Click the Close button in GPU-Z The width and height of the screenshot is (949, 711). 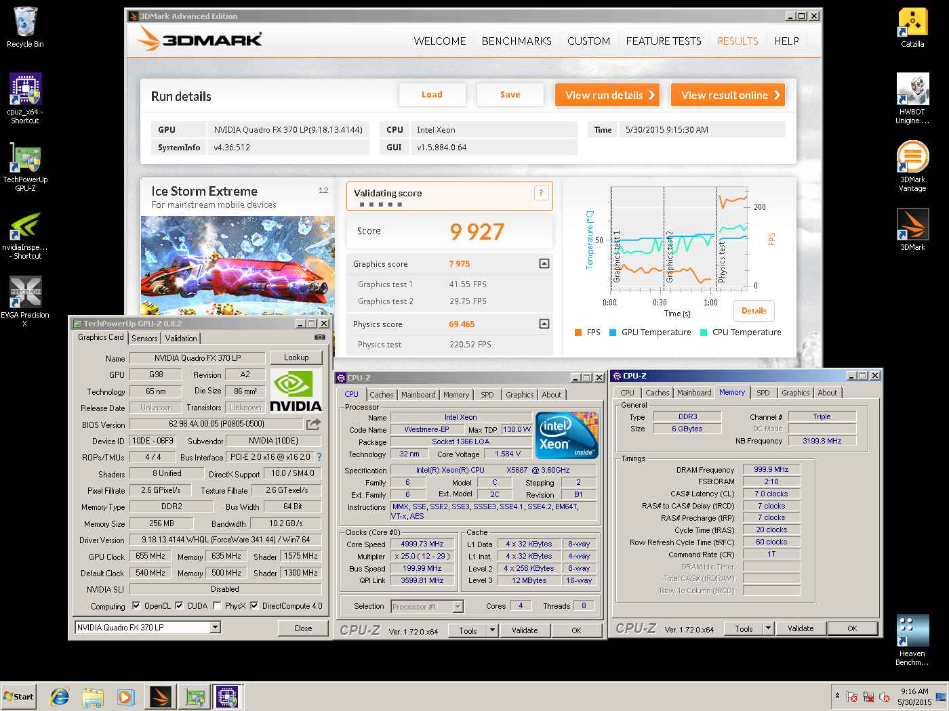click(303, 628)
